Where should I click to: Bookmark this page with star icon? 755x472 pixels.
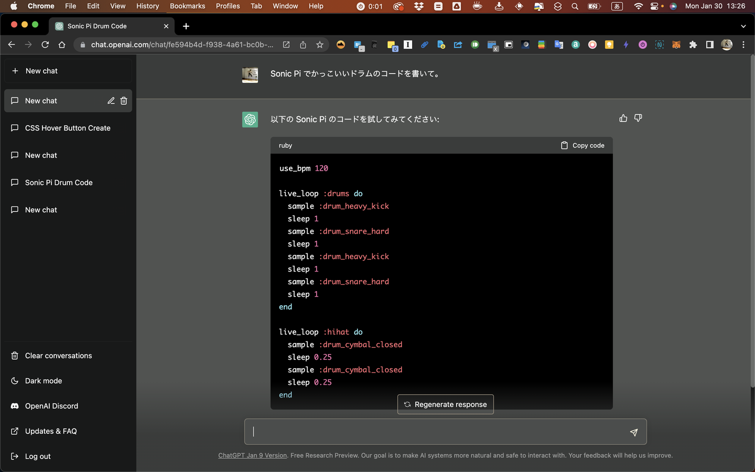(320, 45)
